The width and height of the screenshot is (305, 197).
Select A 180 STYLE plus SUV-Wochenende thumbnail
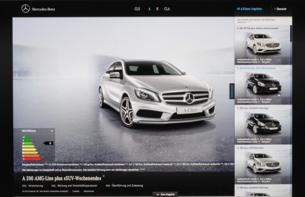[x=263, y=84]
